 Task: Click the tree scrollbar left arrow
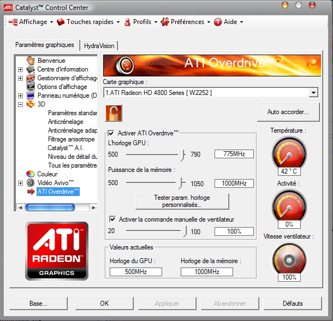click(x=20, y=207)
